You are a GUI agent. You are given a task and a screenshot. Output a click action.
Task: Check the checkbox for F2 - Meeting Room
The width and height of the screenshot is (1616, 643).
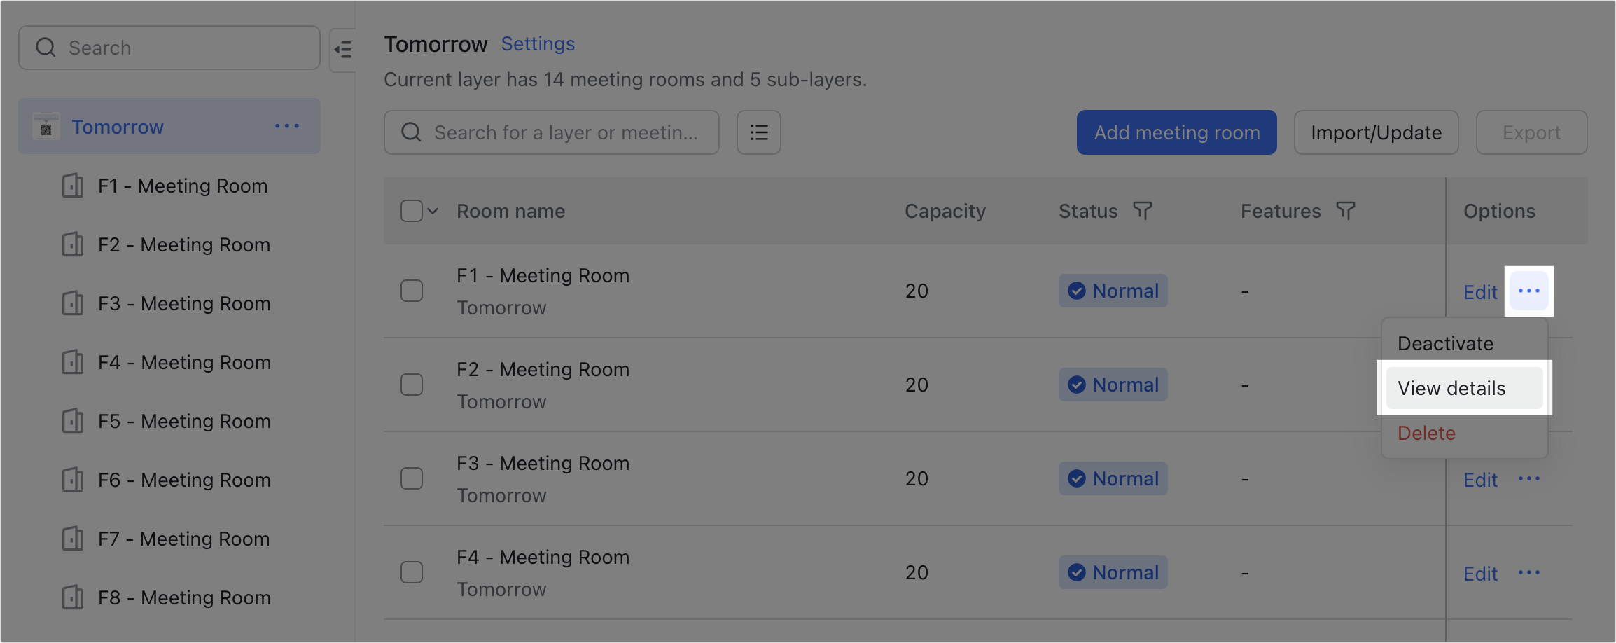(412, 384)
